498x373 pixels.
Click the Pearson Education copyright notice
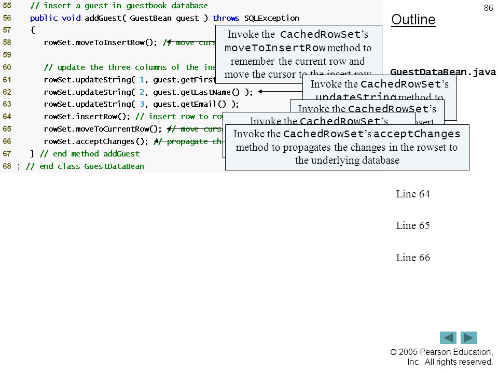[441, 357]
